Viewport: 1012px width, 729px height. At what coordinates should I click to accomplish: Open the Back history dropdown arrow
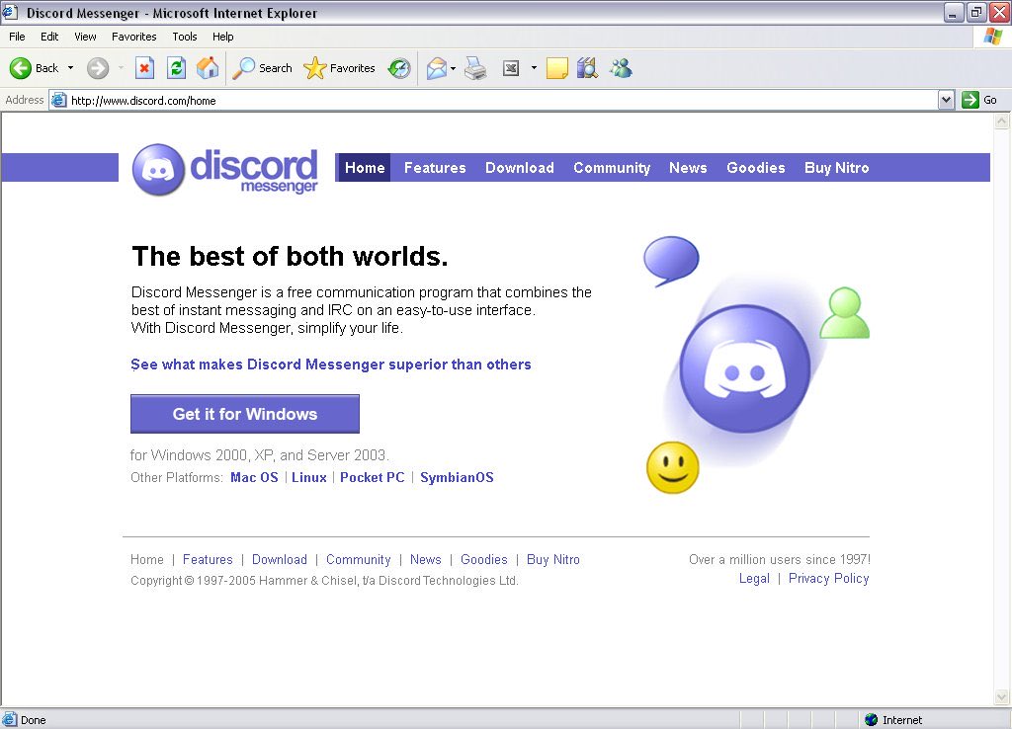[70, 68]
